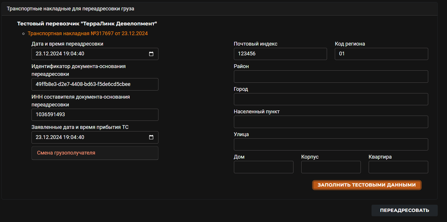Click into the Населенный пункт field
The width and height of the screenshot is (447, 222).
(x=331, y=122)
